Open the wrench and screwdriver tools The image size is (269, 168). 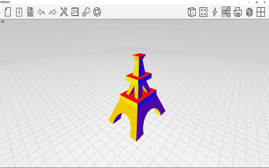tap(64, 12)
